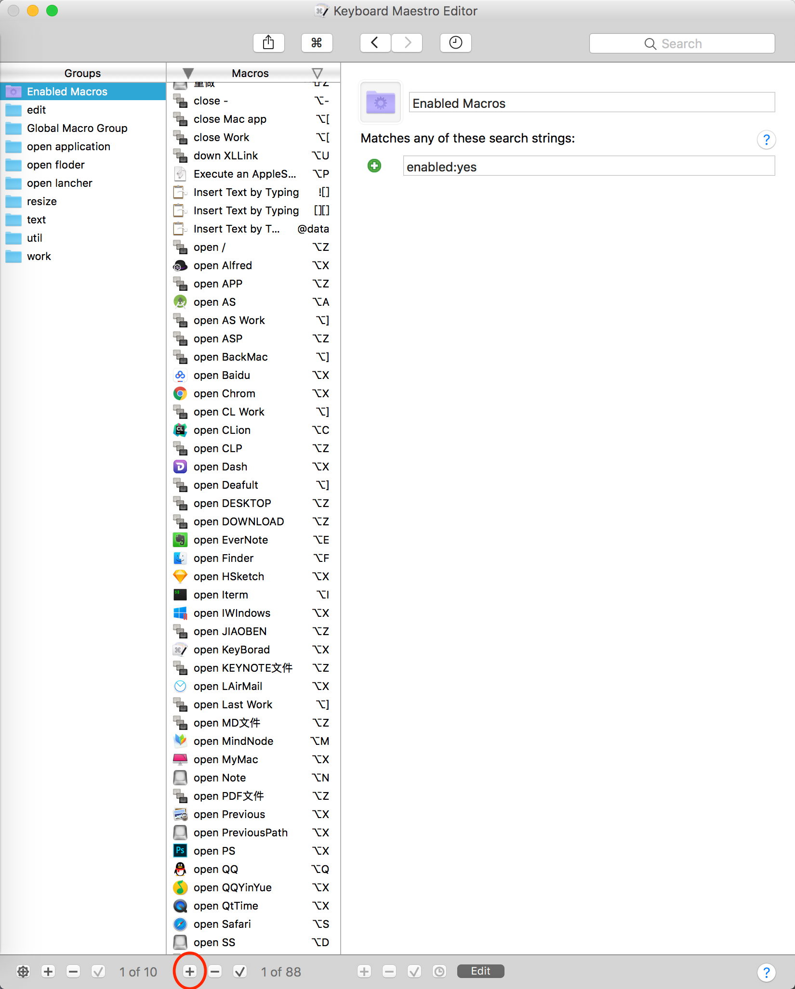Image resolution: width=795 pixels, height=989 pixels.
Task: Select the open QQ macro
Action: tap(253, 869)
